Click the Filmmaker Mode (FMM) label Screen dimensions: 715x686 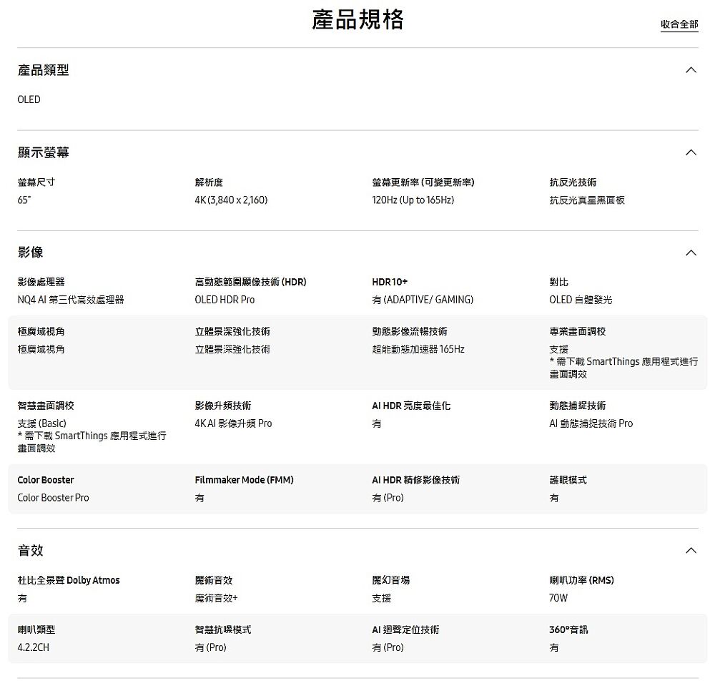click(x=244, y=480)
